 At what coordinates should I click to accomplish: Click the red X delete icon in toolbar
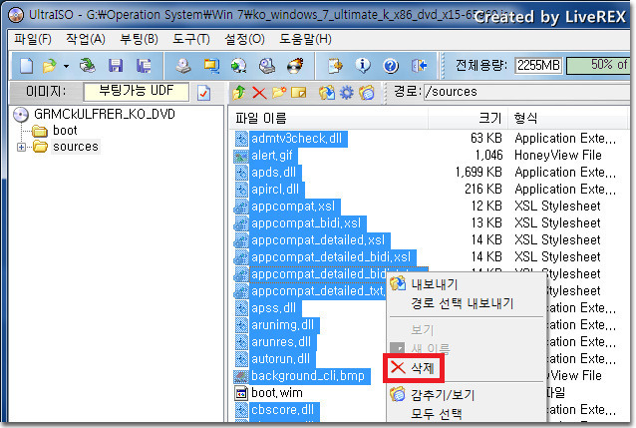pyautogui.click(x=259, y=93)
